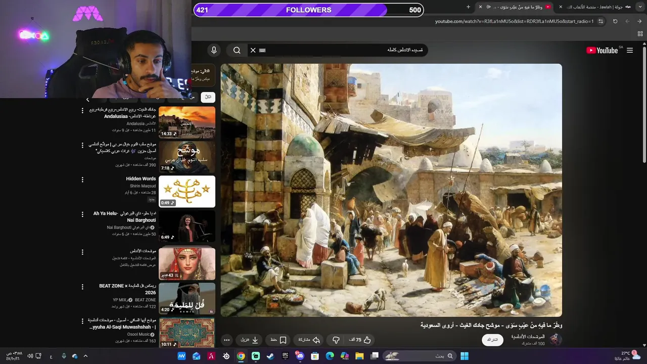Open Epic Games launcher from taskbar
The image size is (647, 364).
pos(285,356)
